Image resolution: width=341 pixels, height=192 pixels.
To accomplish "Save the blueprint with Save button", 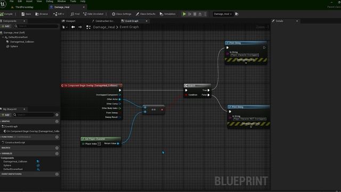I will tap(26, 14).
